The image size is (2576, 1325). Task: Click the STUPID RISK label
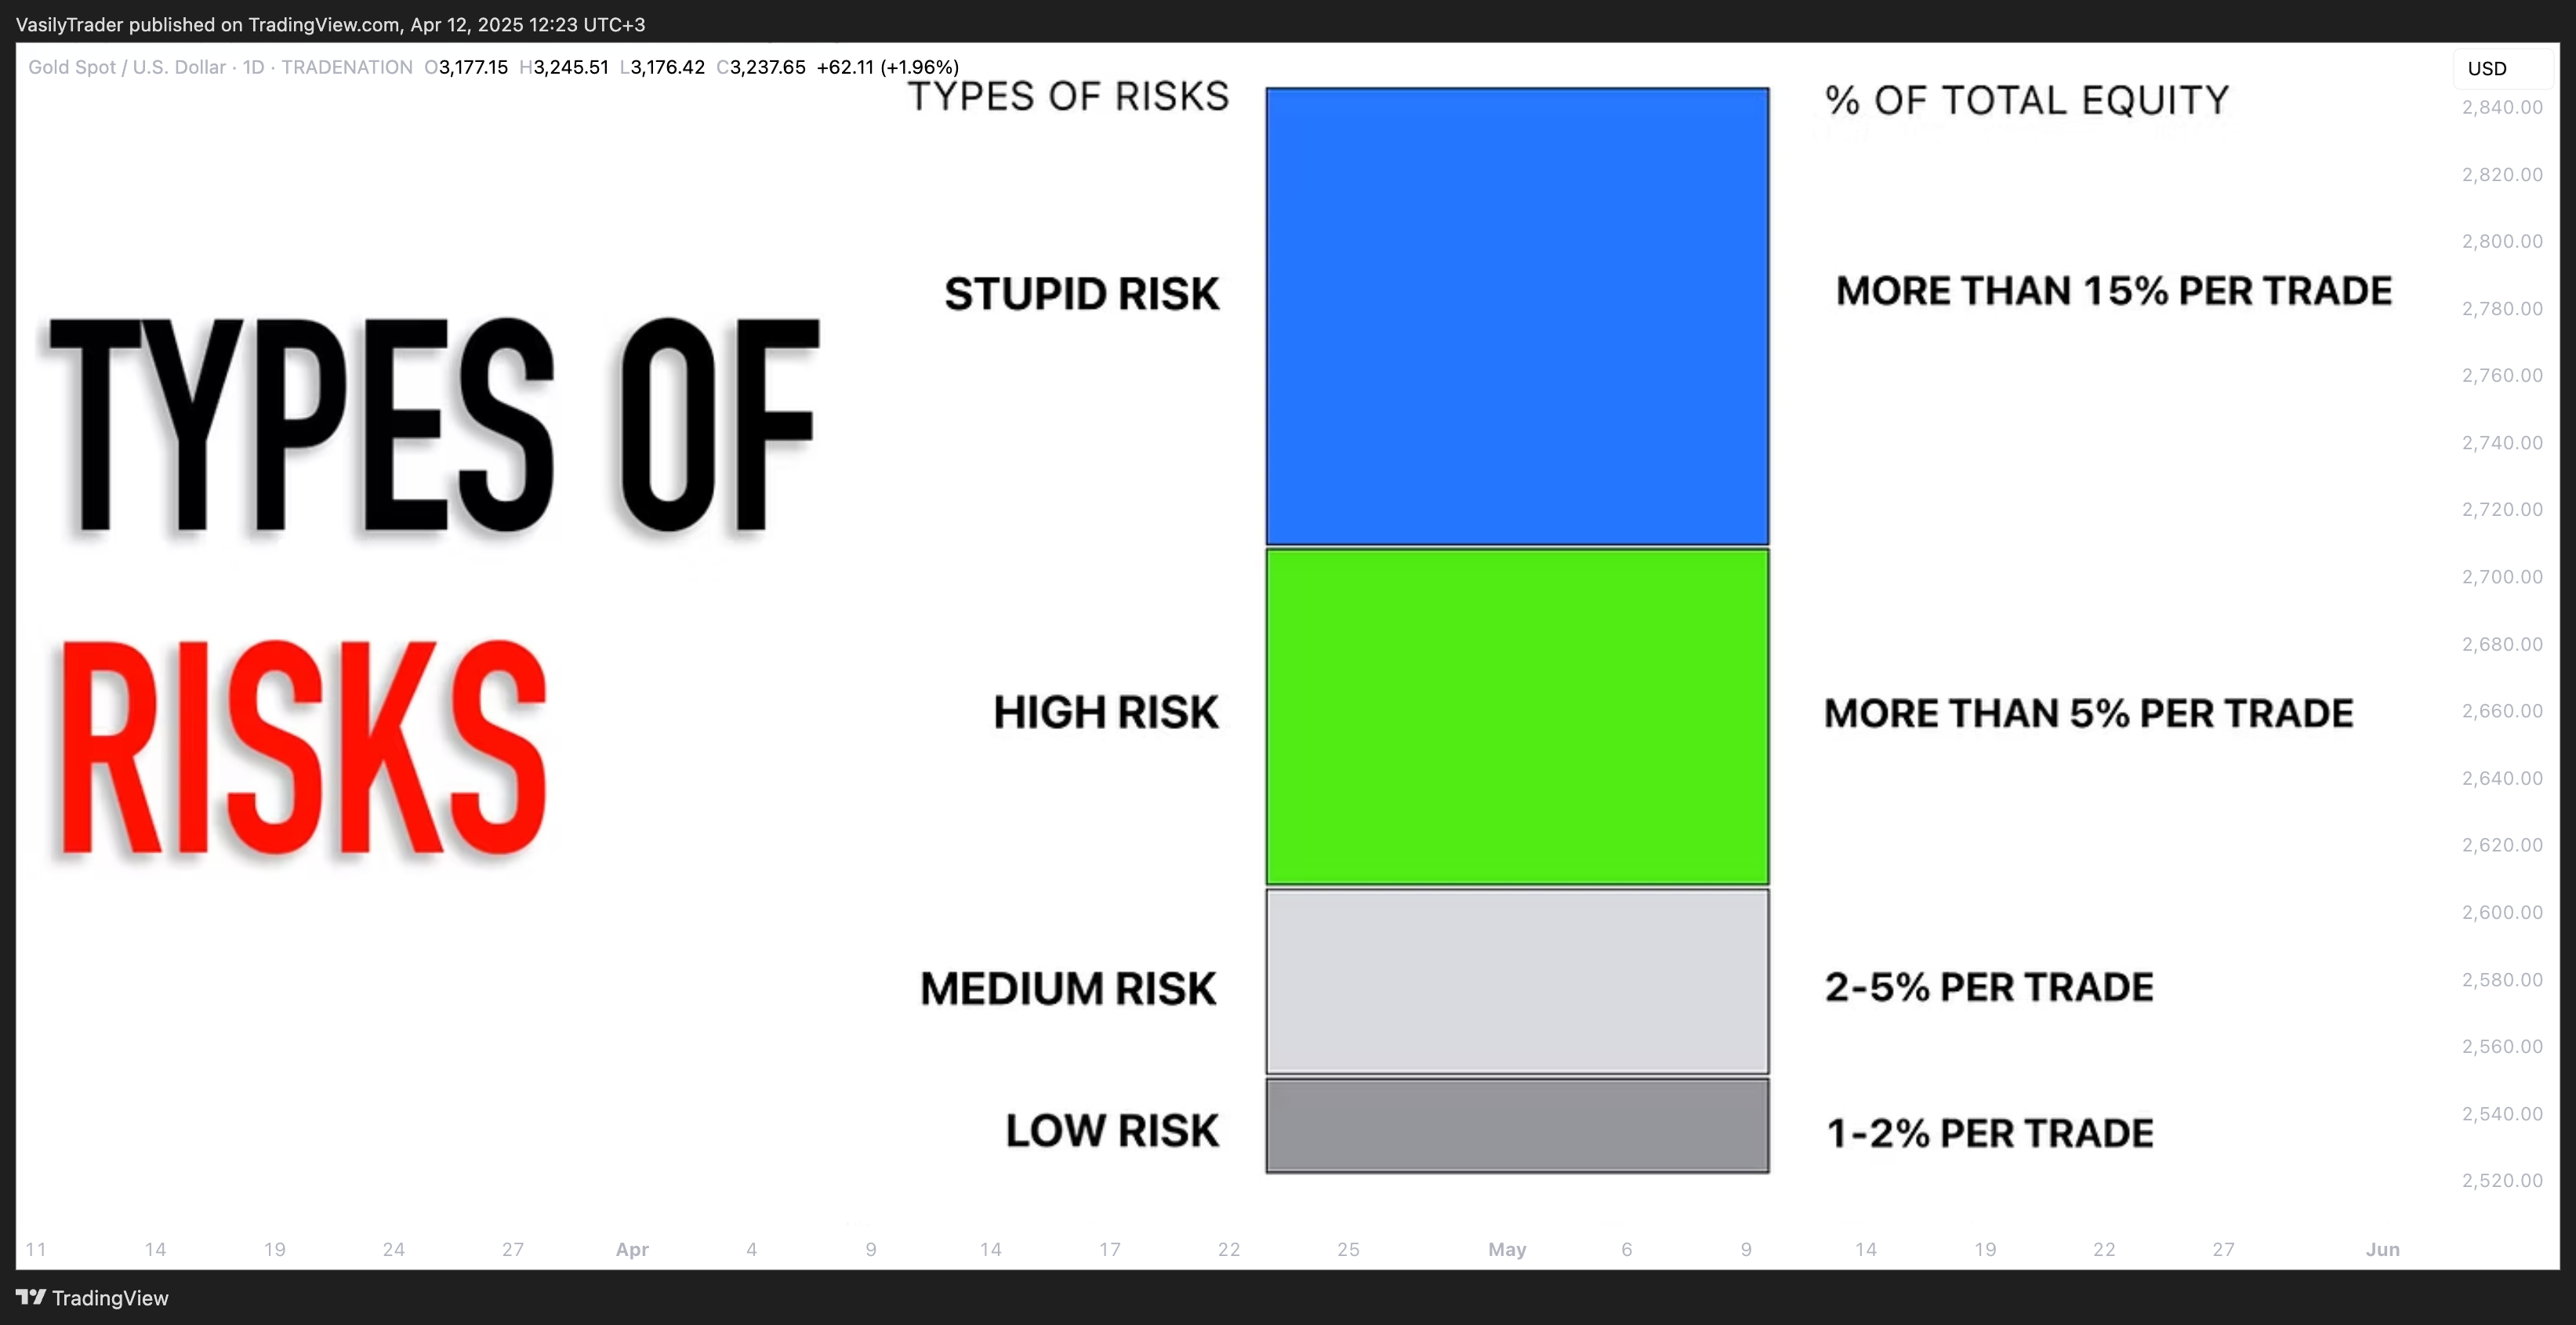pos(1082,294)
